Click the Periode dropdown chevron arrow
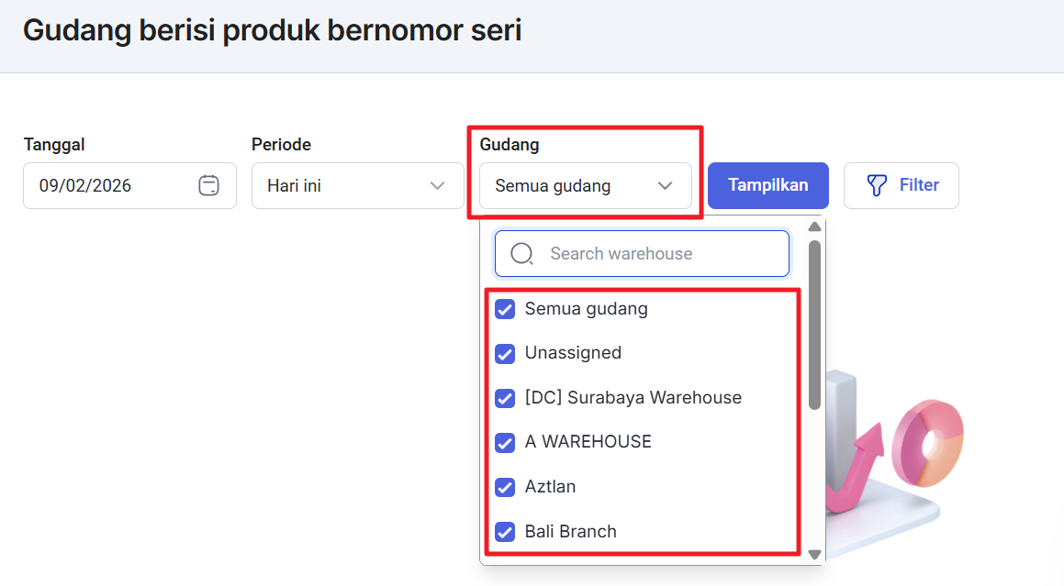 437,186
